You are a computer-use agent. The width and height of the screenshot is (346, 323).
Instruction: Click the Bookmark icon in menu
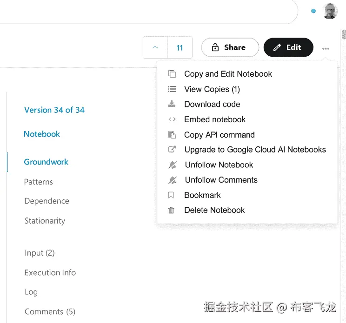pos(172,195)
